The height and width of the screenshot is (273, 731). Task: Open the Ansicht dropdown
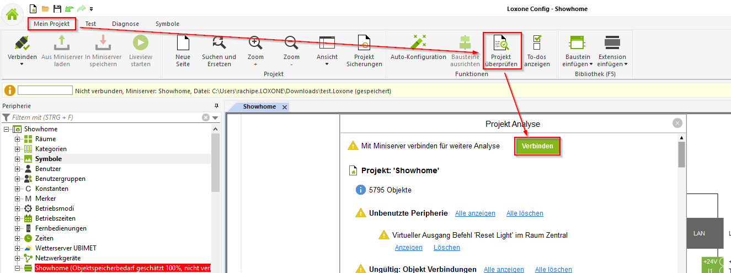pos(327,51)
